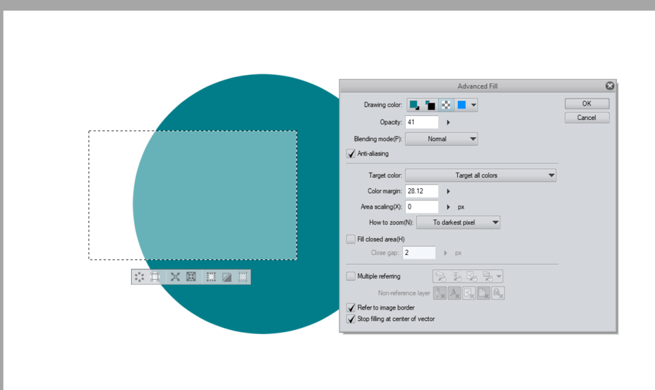Choose transparent checkered drawing color
Screen dimensions: 655x390
click(x=446, y=105)
